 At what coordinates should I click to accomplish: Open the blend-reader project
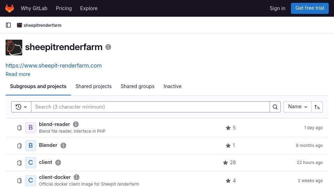[x=54, y=124]
